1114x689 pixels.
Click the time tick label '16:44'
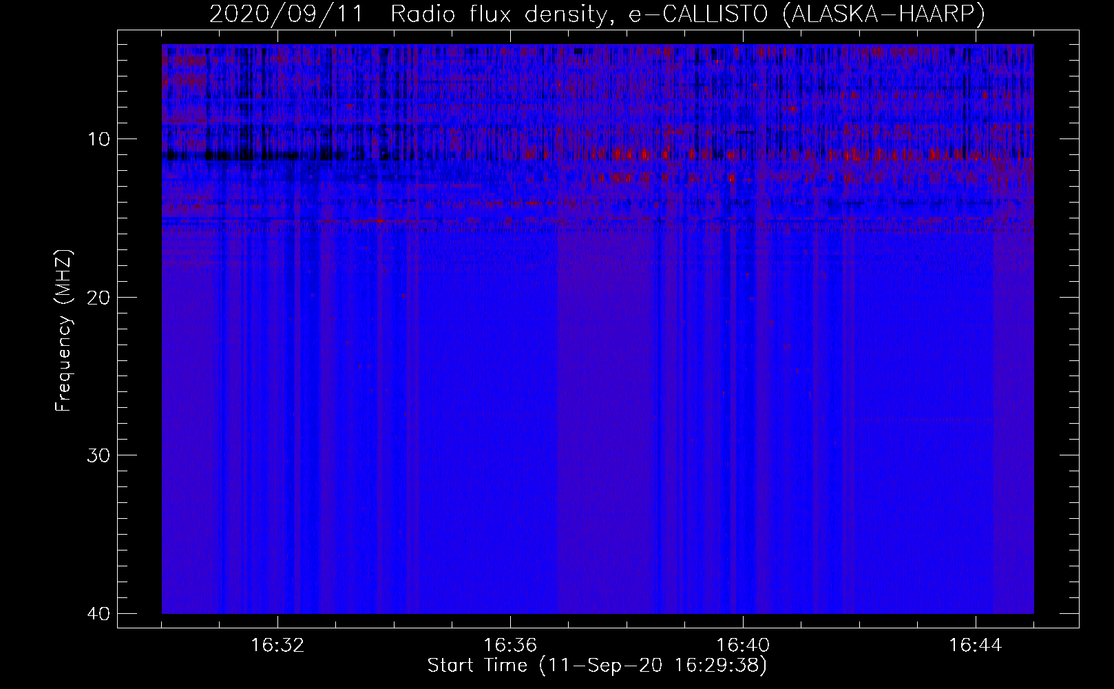click(976, 646)
